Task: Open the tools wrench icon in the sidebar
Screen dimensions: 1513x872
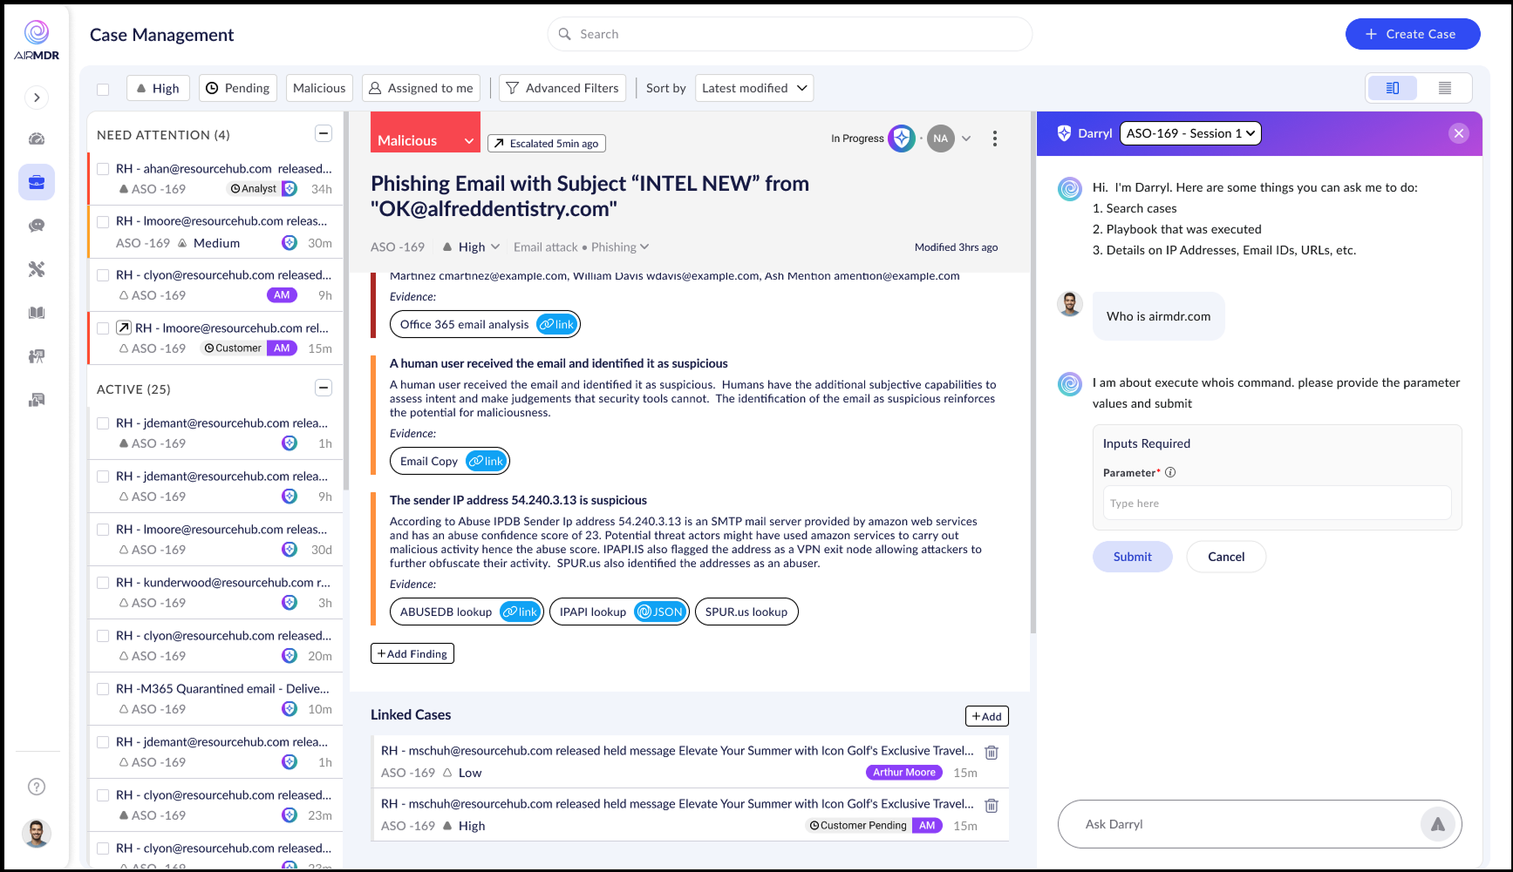Action: [37, 268]
